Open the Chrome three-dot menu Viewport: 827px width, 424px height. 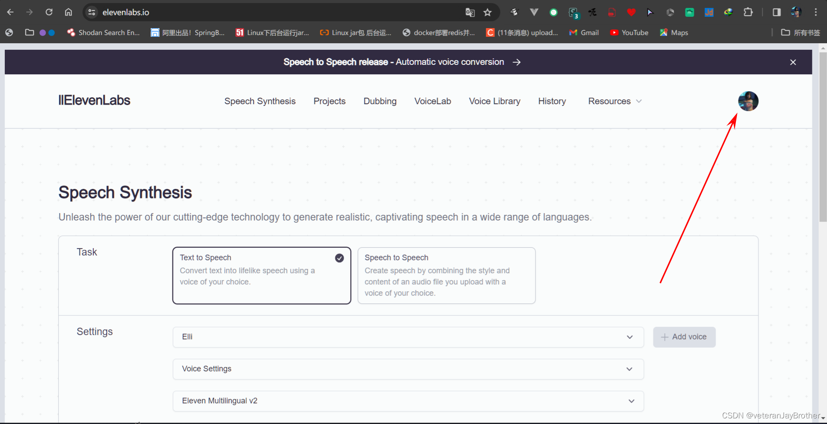(816, 12)
